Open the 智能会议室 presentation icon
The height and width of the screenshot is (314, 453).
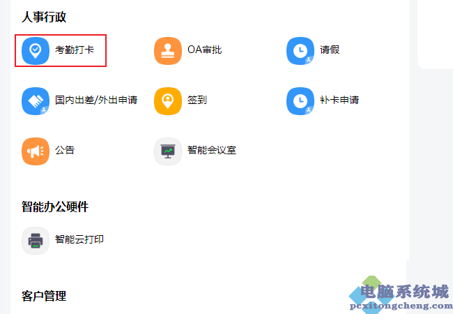tap(168, 151)
